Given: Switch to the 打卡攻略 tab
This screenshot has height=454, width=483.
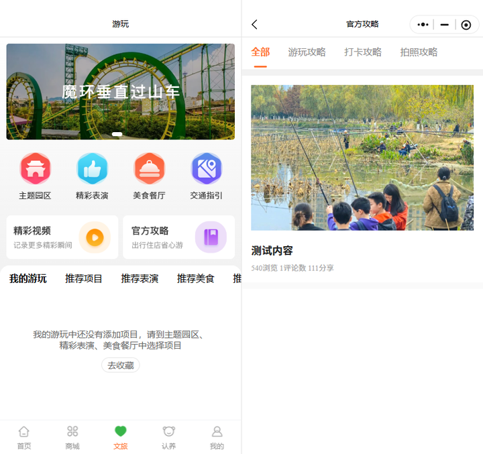Looking at the screenshot, I should point(363,52).
